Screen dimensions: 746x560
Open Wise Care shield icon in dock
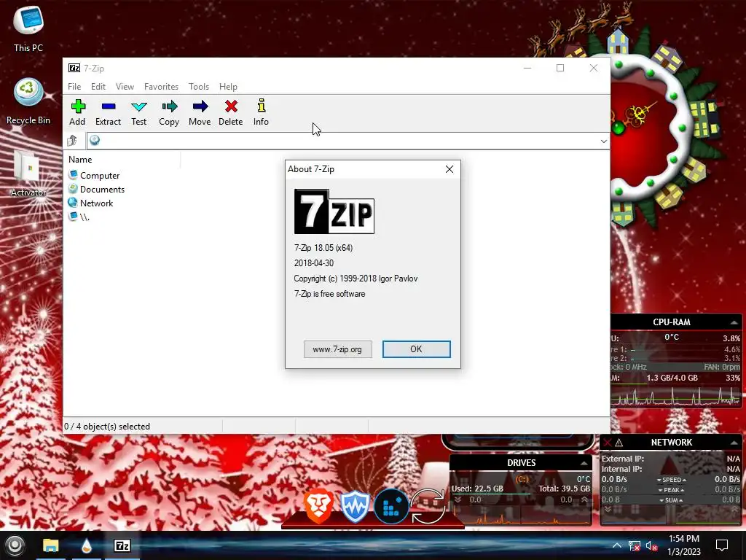tap(355, 506)
